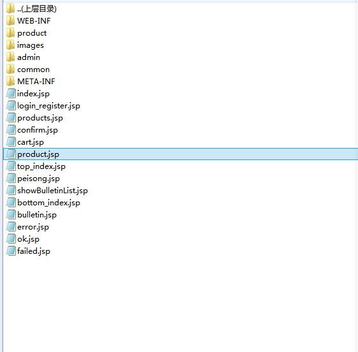Select login_register.jsp file
Image resolution: width=358 pixels, height=352 pixels.
(48, 106)
